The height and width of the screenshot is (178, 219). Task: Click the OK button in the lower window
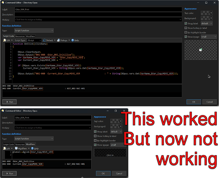[x=103, y=173]
